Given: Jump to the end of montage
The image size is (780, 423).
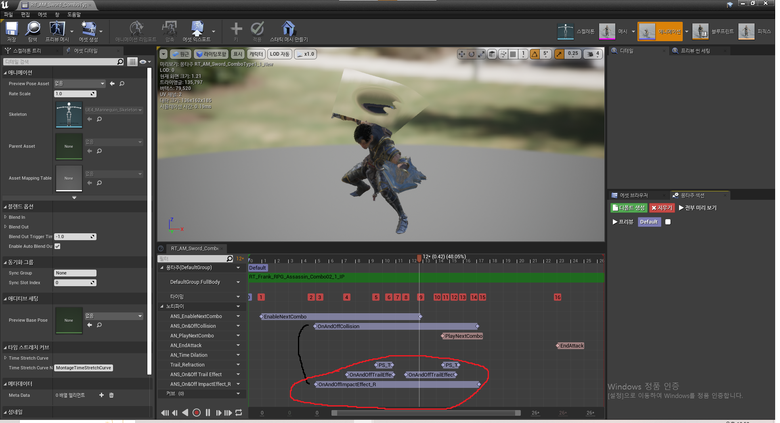Looking at the screenshot, I should (x=228, y=413).
